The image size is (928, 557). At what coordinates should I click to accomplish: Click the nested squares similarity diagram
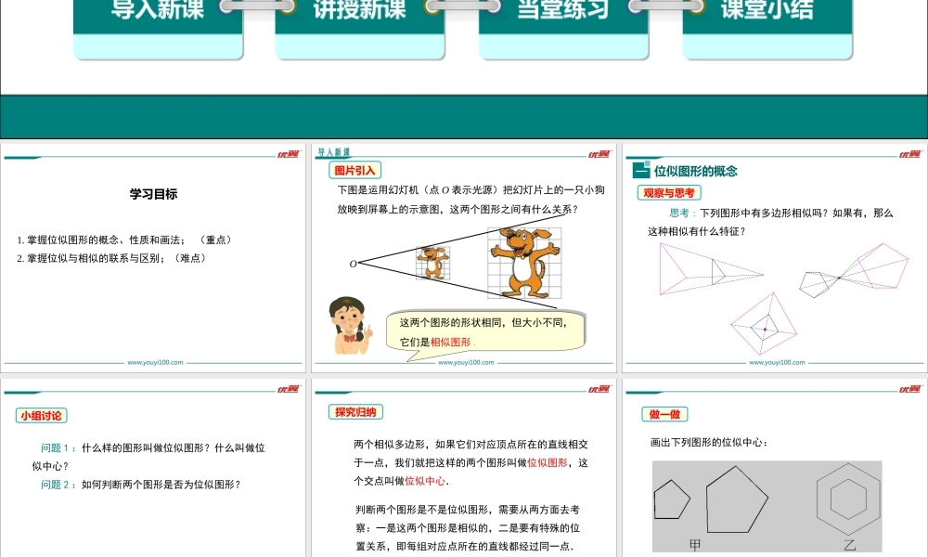[764, 327]
